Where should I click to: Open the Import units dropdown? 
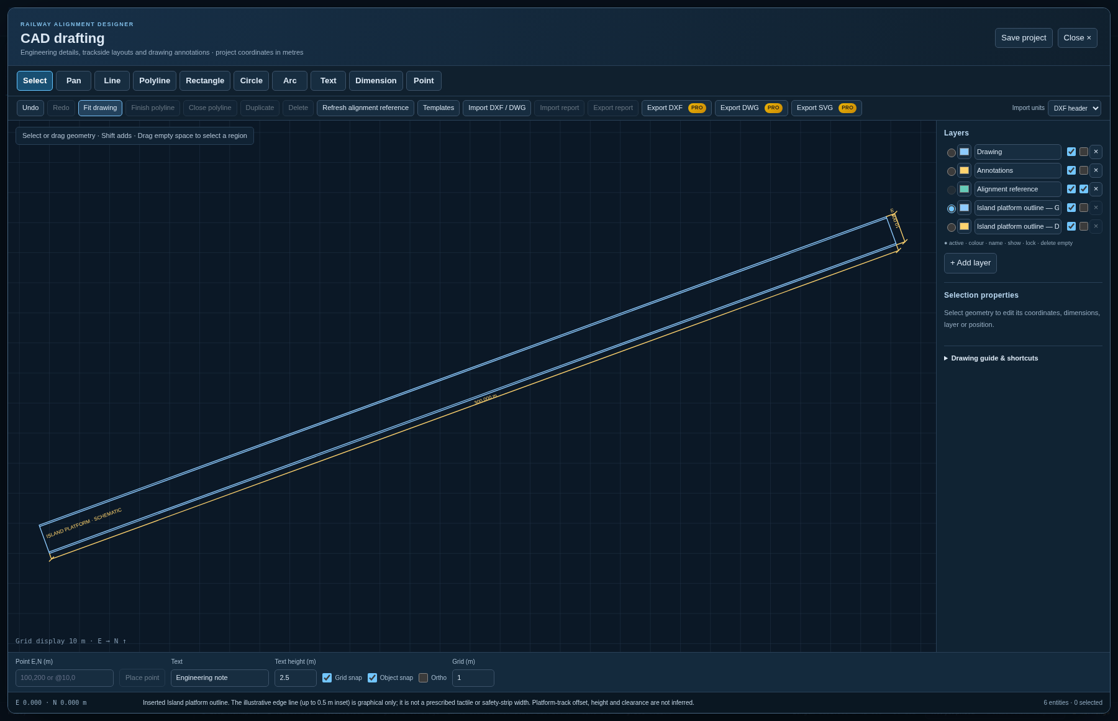point(1075,108)
